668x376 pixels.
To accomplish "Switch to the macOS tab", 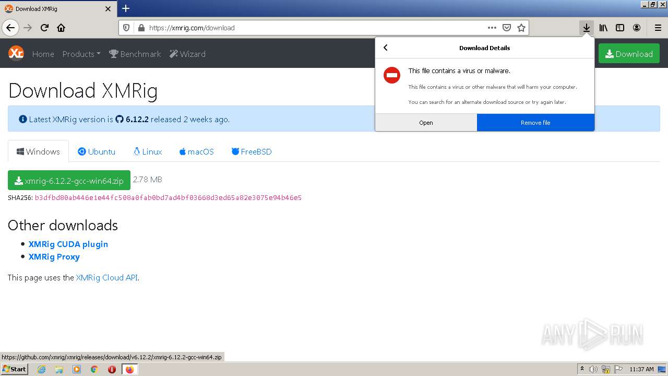I will tap(197, 151).
